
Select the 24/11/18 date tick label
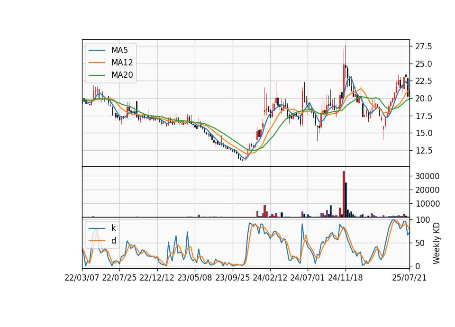[x=346, y=278]
